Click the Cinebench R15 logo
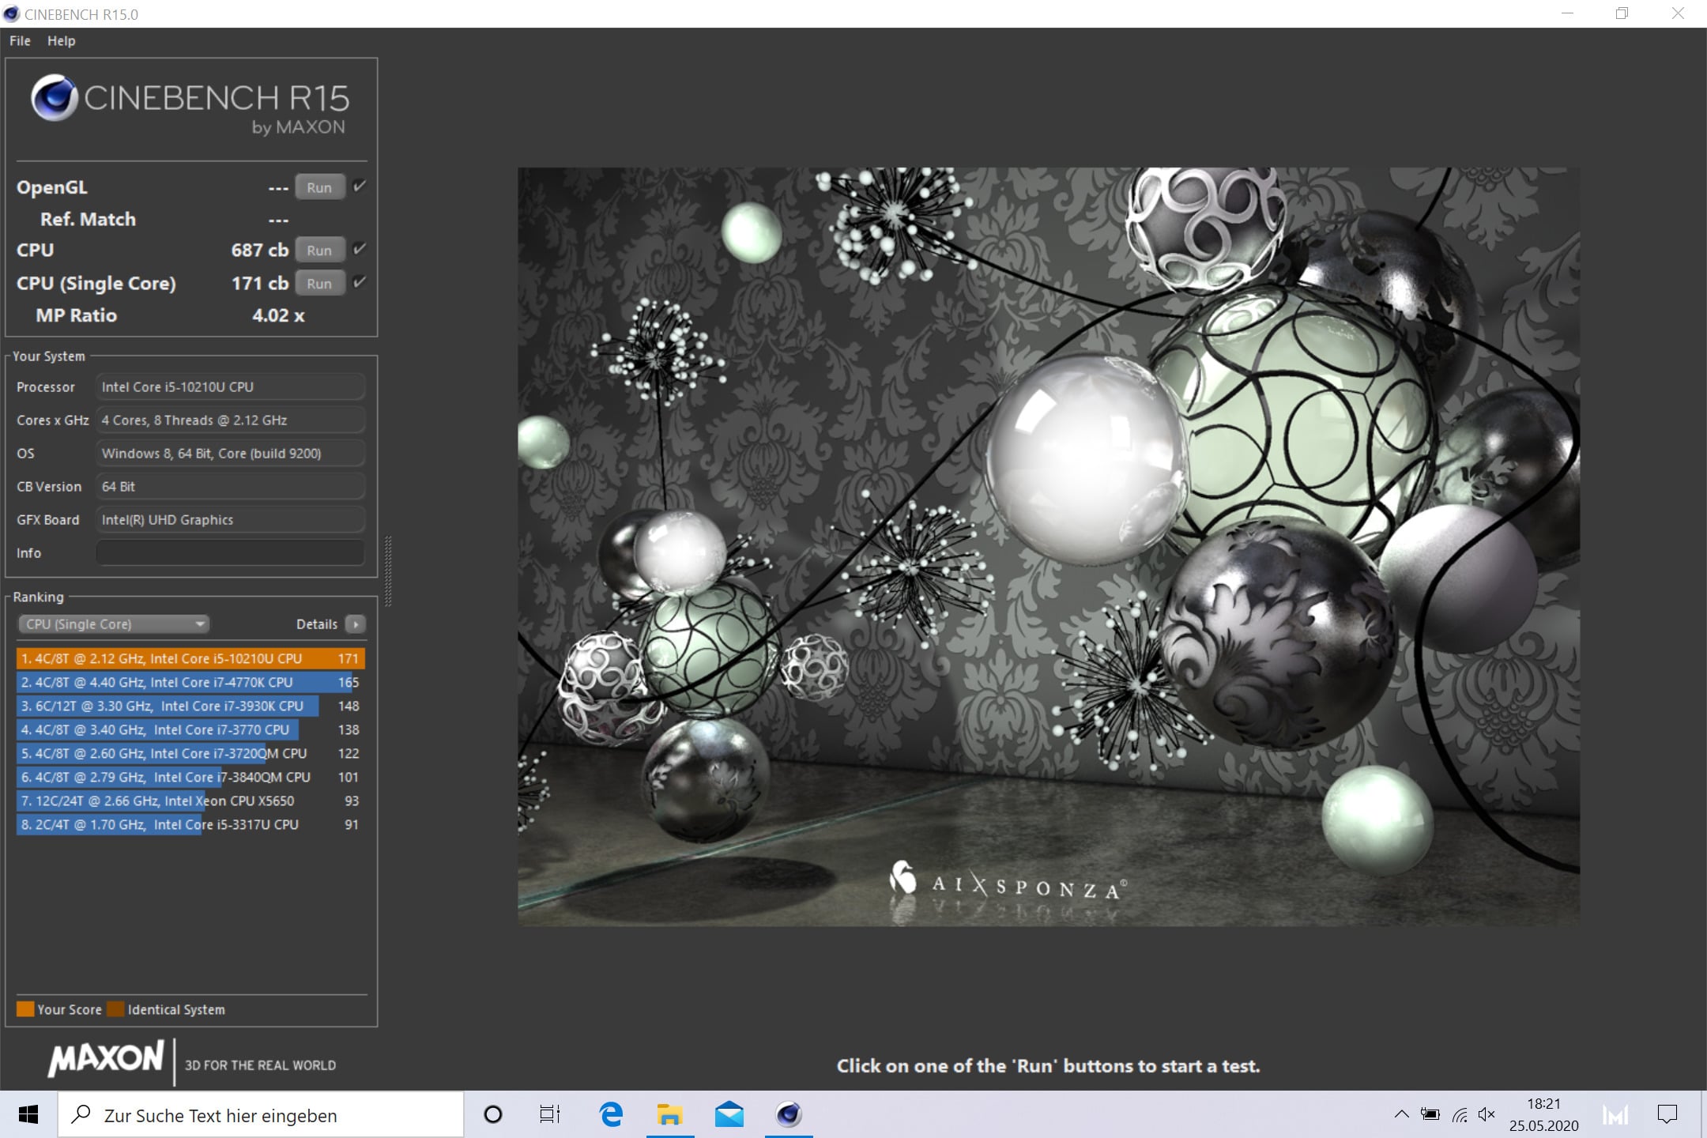This screenshot has height=1138, width=1707. [190, 105]
